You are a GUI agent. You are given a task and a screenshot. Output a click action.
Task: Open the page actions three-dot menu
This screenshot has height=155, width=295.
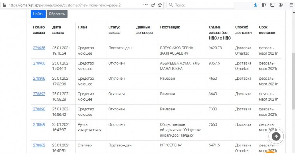145,5
